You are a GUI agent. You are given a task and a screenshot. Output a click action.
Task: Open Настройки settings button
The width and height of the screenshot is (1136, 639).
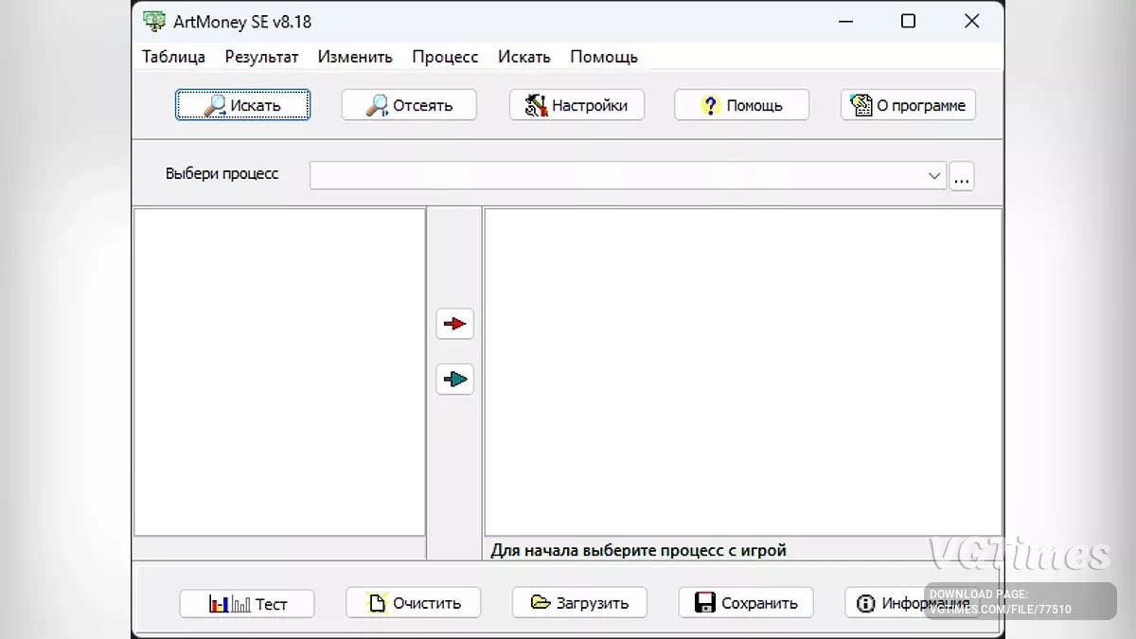click(x=577, y=105)
